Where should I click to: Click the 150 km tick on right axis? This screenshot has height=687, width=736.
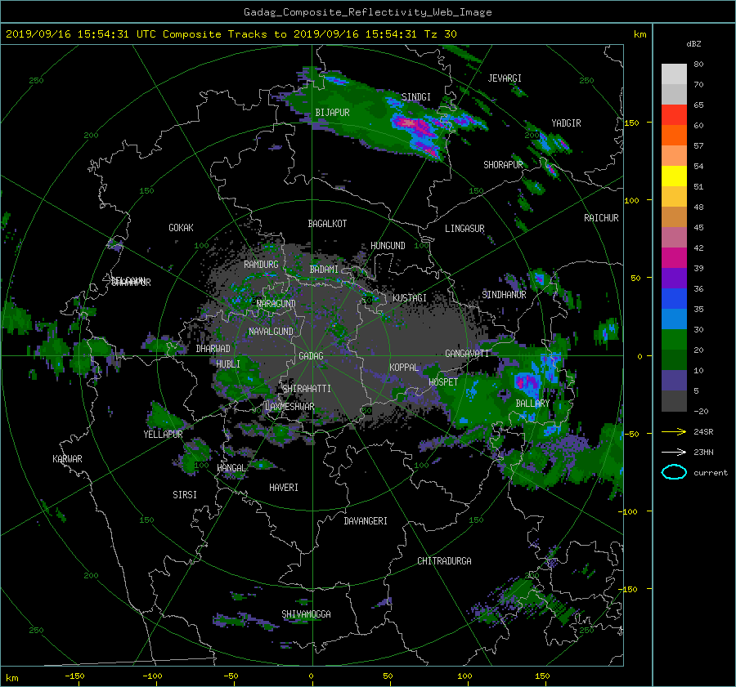coord(632,123)
